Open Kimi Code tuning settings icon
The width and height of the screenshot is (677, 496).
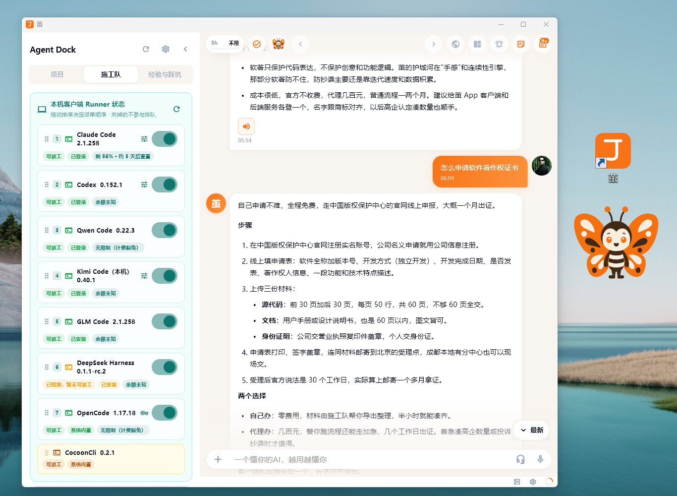coord(144,276)
